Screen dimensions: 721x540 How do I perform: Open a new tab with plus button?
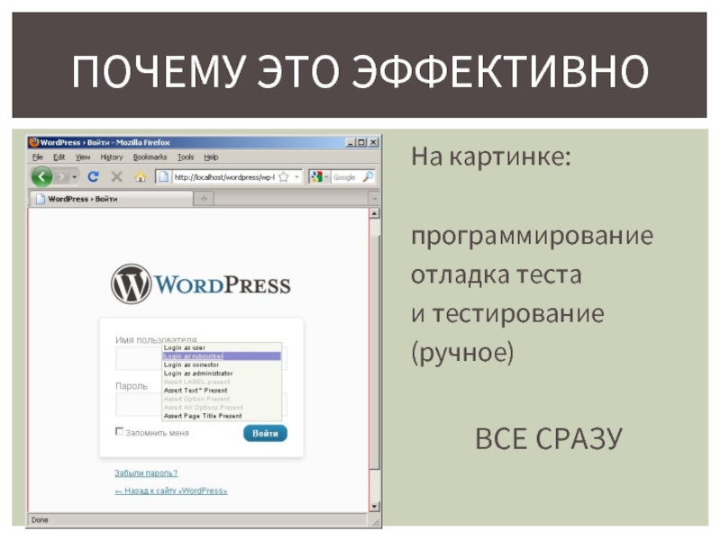tap(205, 199)
